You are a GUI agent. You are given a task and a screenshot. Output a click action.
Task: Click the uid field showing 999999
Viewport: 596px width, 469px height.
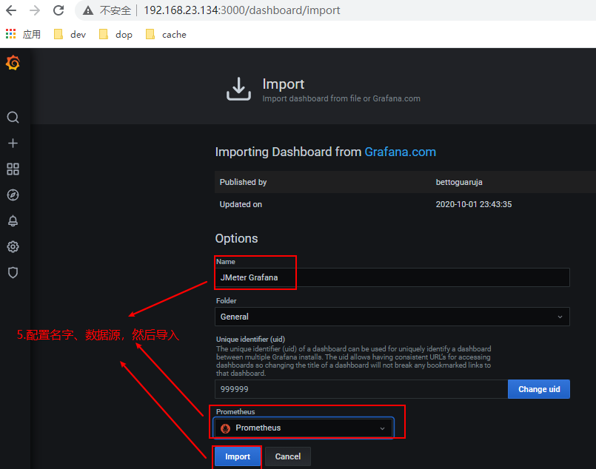click(361, 389)
